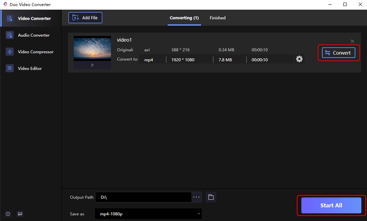The width and height of the screenshot is (367, 221).
Task: Click the info icon at bottom left
Action: (8, 214)
